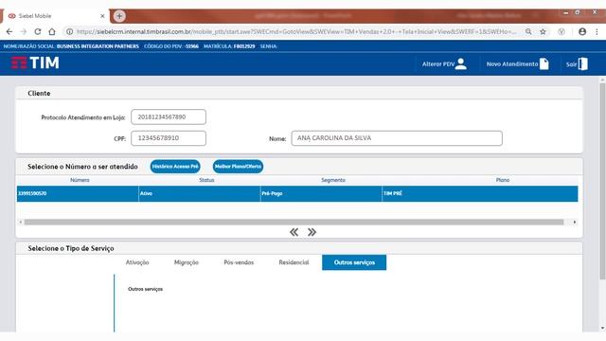This screenshot has width=606, height=341.
Task: Click the TIM logo
Action: (x=35, y=63)
